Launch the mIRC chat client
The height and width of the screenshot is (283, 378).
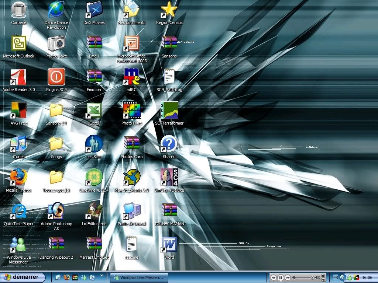pyautogui.click(x=132, y=80)
